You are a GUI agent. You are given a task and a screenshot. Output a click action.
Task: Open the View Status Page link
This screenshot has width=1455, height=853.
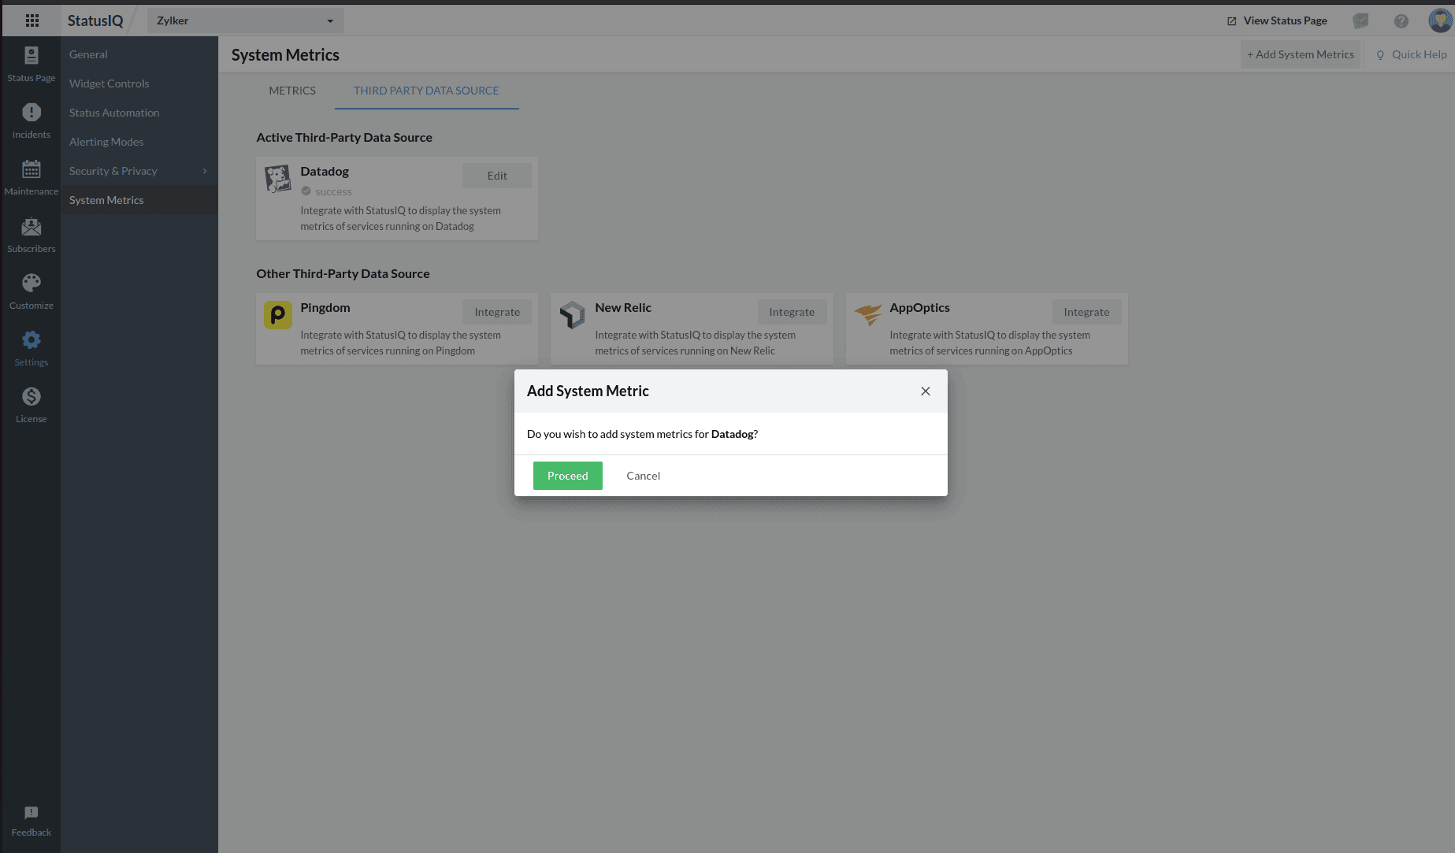click(x=1277, y=20)
